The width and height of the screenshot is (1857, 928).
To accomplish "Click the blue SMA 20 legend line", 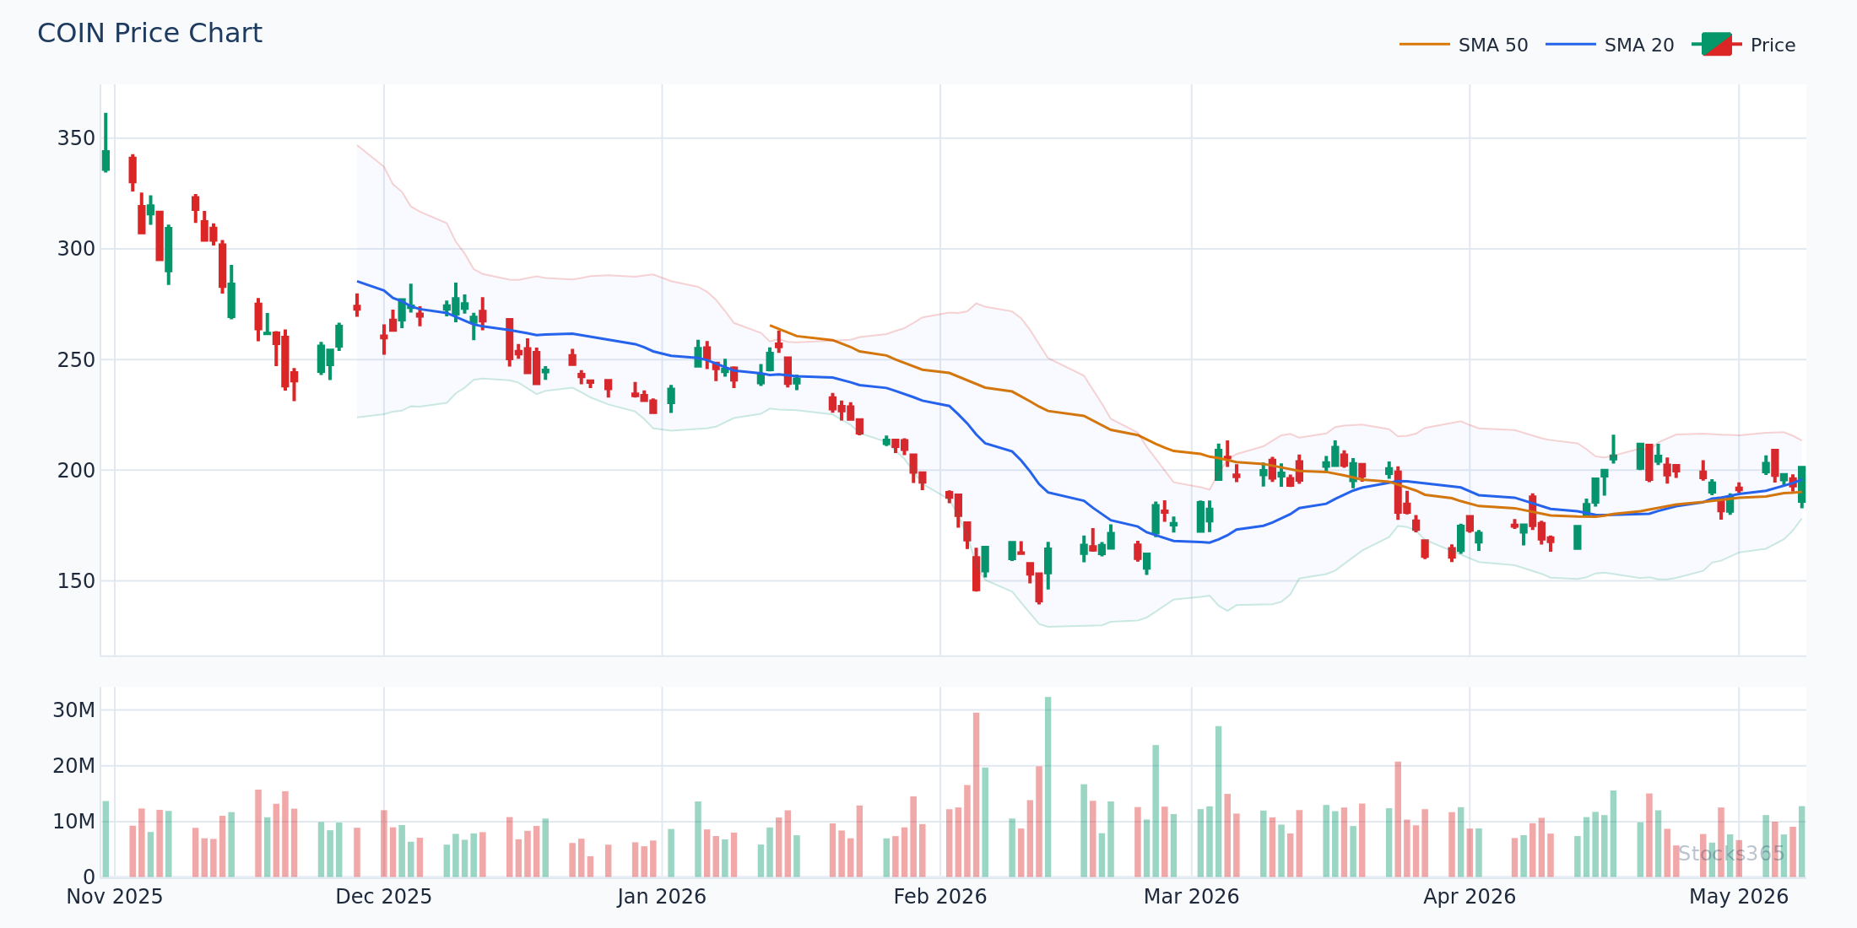I will tap(1570, 45).
